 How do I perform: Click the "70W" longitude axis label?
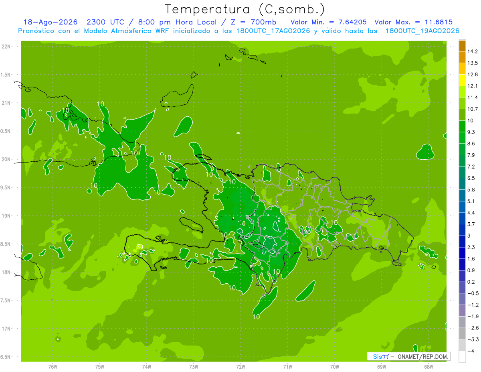click(x=335, y=367)
